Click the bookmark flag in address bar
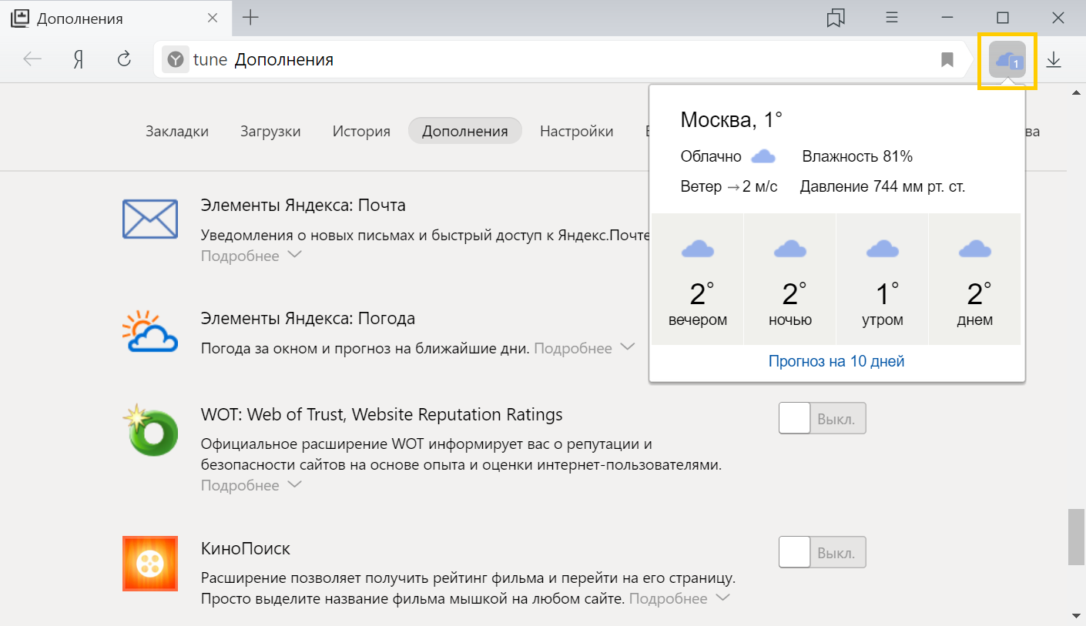 click(x=947, y=60)
